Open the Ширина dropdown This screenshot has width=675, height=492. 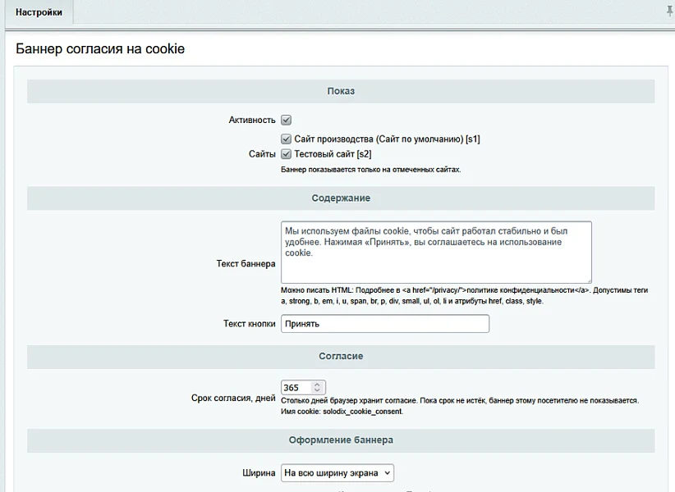click(x=337, y=472)
